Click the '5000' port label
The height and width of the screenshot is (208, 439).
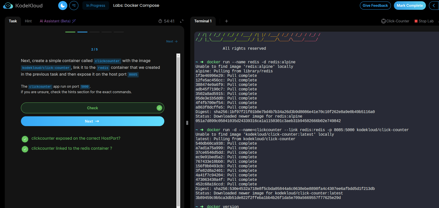coord(85,87)
